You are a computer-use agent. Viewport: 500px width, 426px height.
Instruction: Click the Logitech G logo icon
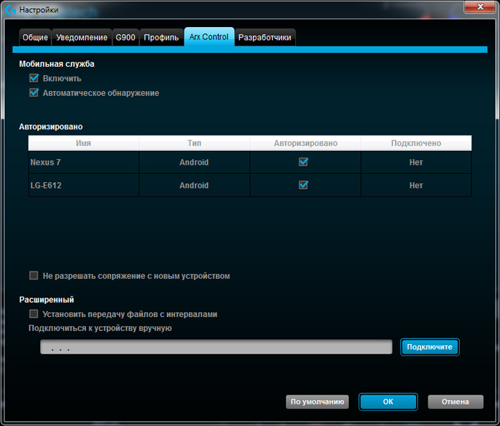pos(10,10)
